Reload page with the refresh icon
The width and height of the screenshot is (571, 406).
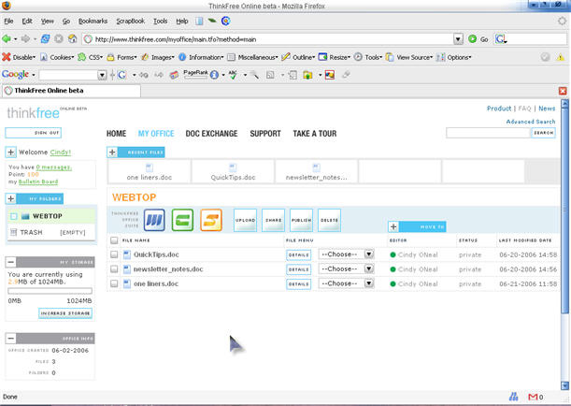click(45, 38)
